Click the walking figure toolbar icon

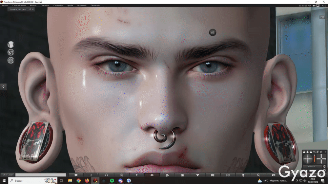click(x=136, y=175)
